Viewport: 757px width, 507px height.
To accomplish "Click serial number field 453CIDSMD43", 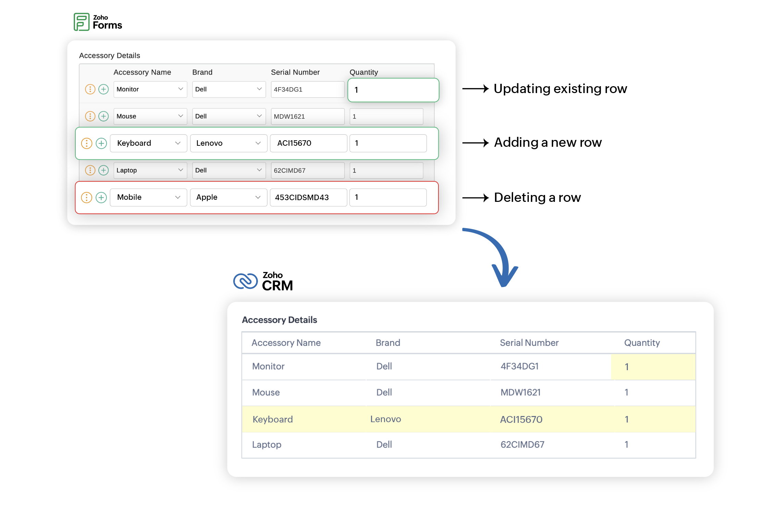I will coord(309,197).
